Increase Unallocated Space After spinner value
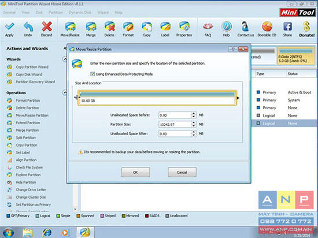Viewport: 318px width, 238px height. tap(194, 132)
